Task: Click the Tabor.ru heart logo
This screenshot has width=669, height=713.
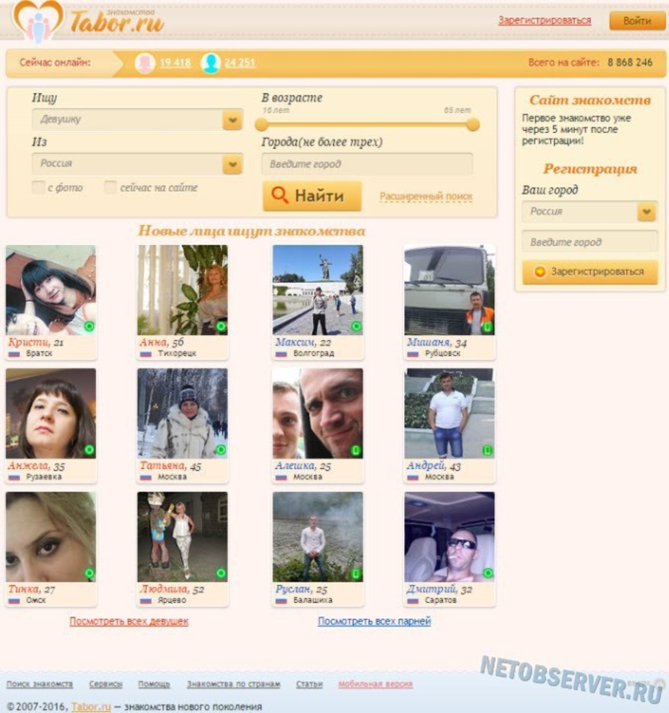Action: [38, 20]
